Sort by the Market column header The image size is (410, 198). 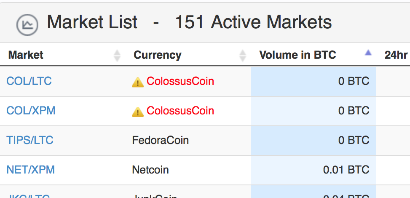(x=26, y=55)
